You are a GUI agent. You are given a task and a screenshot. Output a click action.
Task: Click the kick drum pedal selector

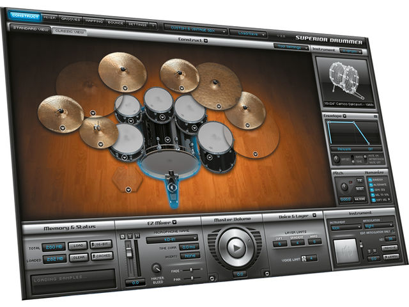coord(171,187)
